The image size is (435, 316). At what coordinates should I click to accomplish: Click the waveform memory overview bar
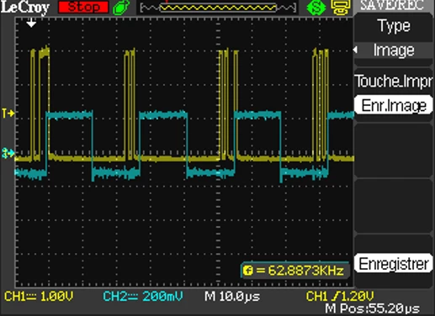(x=218, y=8)
